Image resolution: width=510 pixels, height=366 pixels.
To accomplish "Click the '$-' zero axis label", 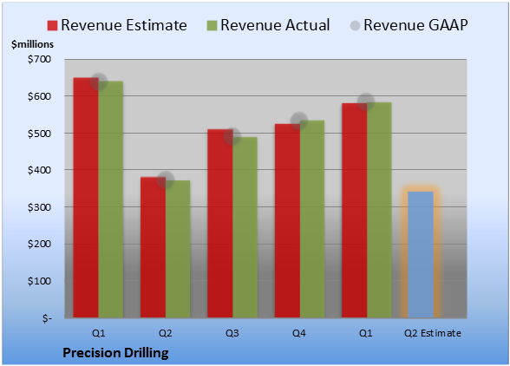I will [x=47, y=318].
